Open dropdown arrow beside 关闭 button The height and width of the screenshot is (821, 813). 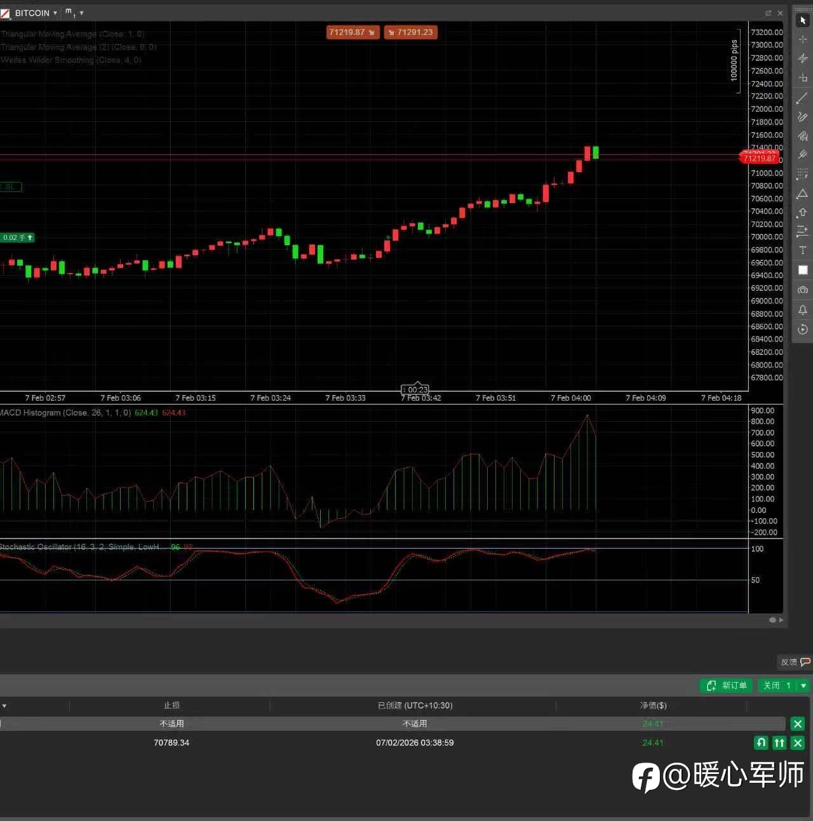803,686
